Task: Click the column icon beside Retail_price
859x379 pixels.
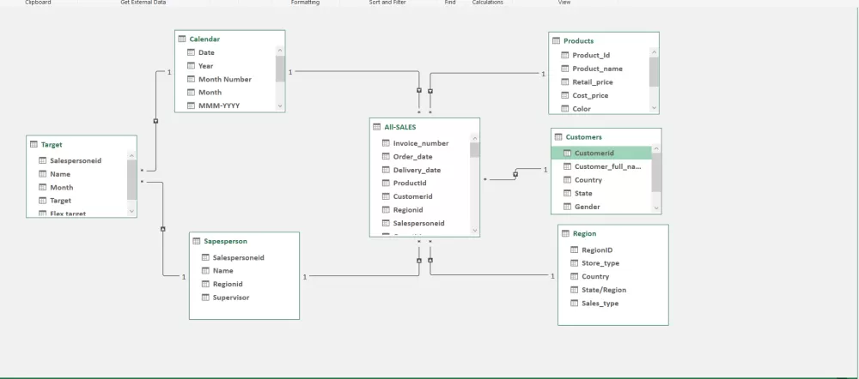Action: point(565,82)
